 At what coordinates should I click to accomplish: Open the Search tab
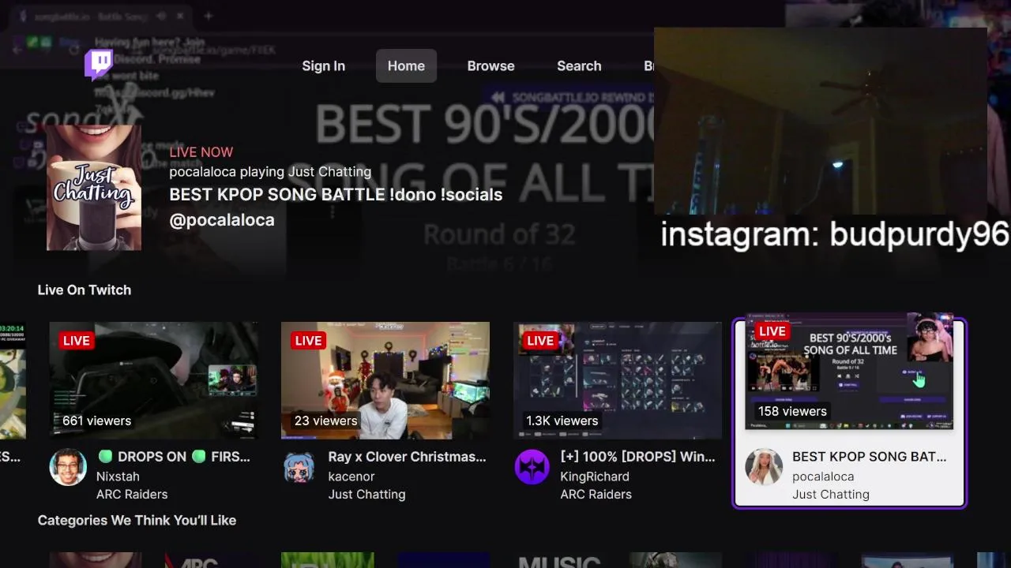coord(579,66)
